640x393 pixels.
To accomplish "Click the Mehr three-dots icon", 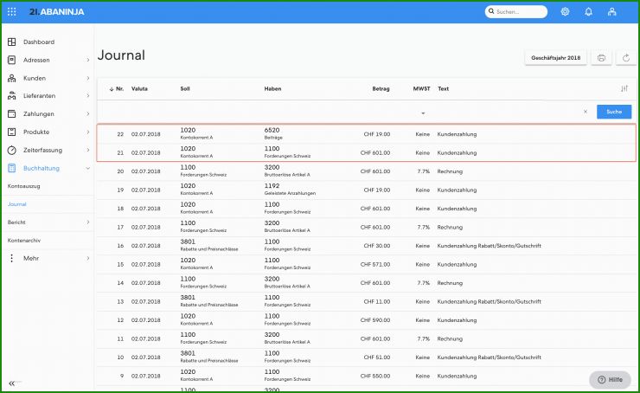I will coord(12,258).
